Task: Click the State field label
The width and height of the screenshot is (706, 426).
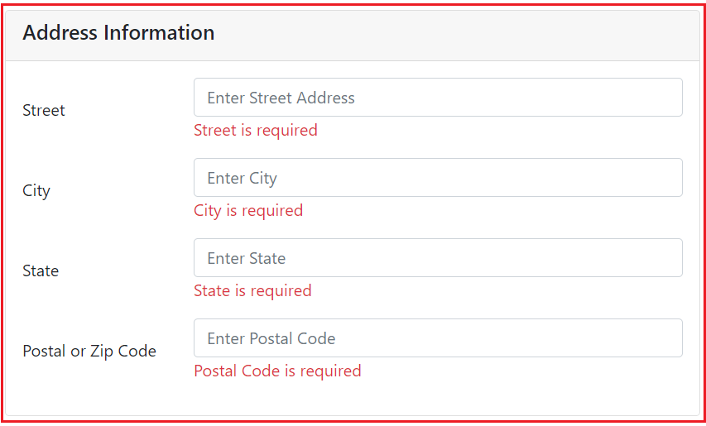Action: tap(41, 270)
